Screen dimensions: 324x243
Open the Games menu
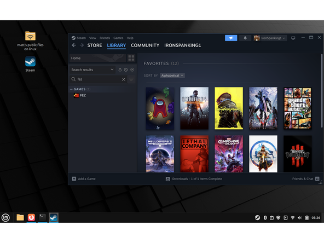point(118,38)
